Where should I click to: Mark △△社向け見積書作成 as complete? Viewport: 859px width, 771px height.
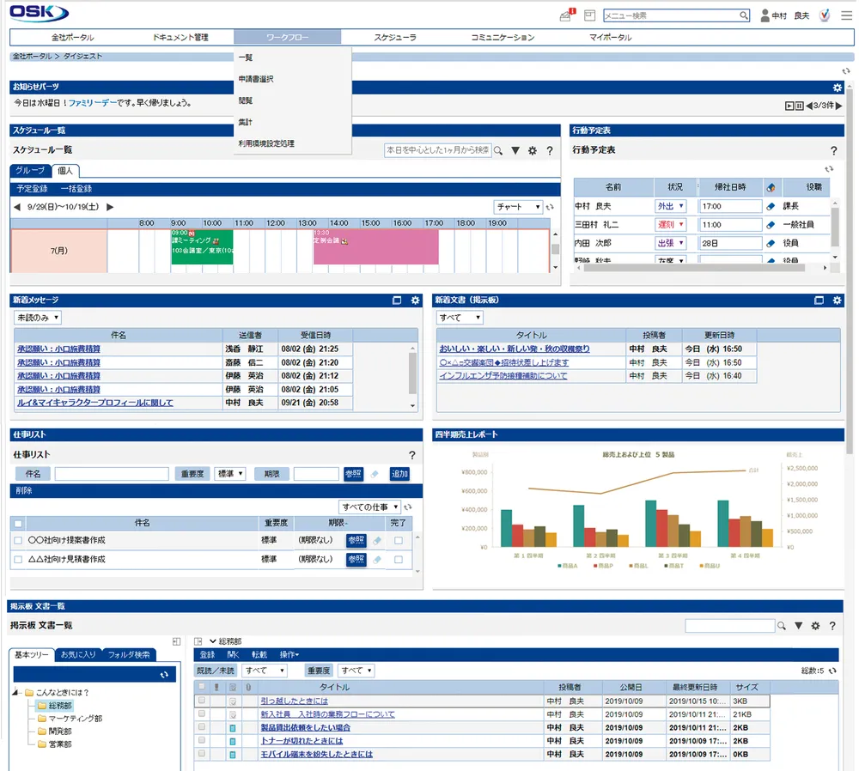pyautogui.click(x=399, y=560)
